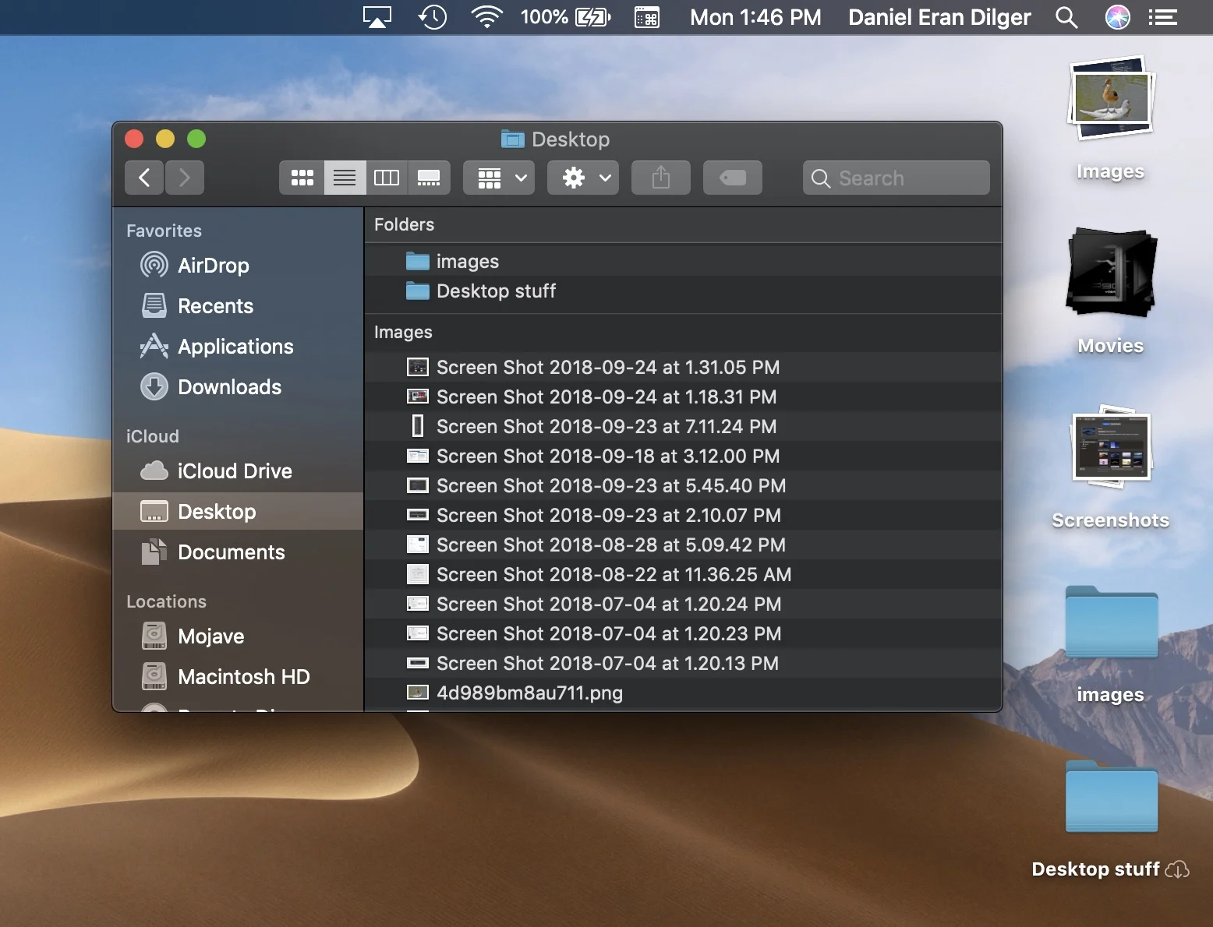Click the battery status in menu bar
Viewport: 1213px width, 927px height.
coord(566,17)
